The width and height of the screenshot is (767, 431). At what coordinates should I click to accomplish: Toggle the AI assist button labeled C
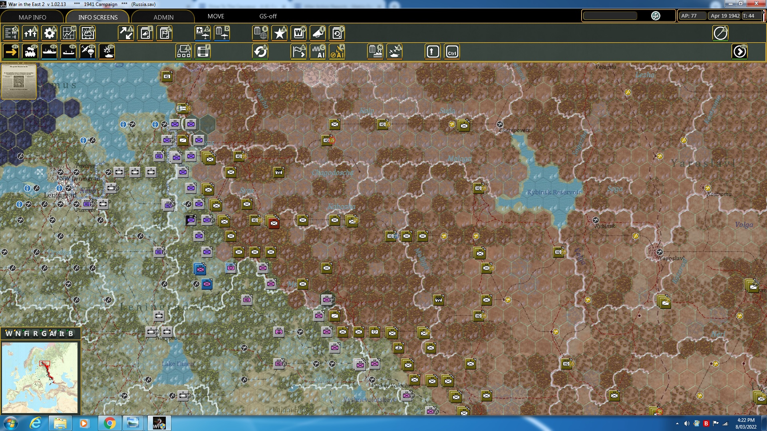tap(318, 52)
